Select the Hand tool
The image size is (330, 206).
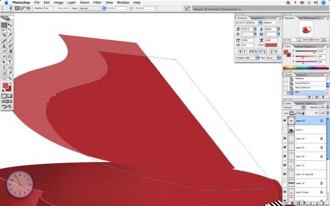(4, 78)
